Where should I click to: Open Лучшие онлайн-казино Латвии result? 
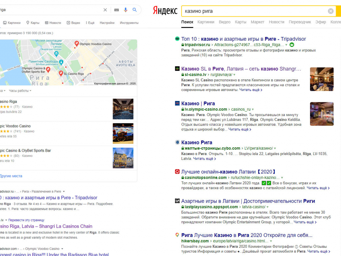pos(228,172)
